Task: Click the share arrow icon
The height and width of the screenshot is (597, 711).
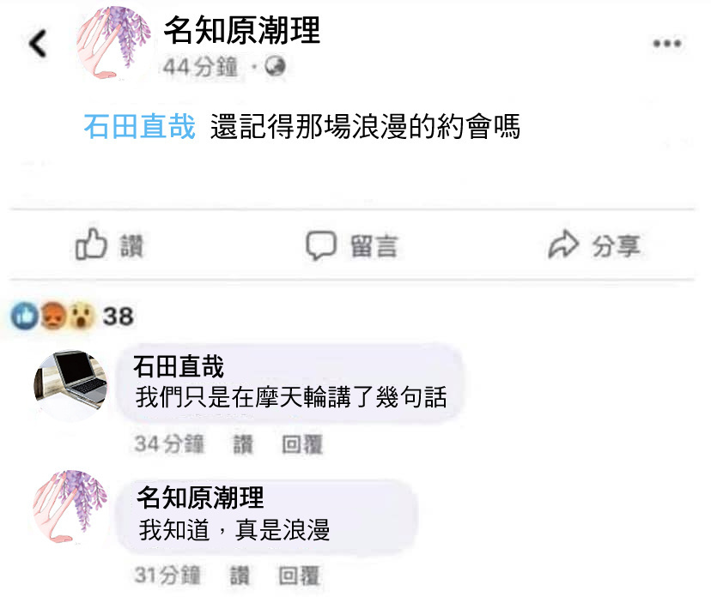Action: pyautogui.click(x=563, y=244)
